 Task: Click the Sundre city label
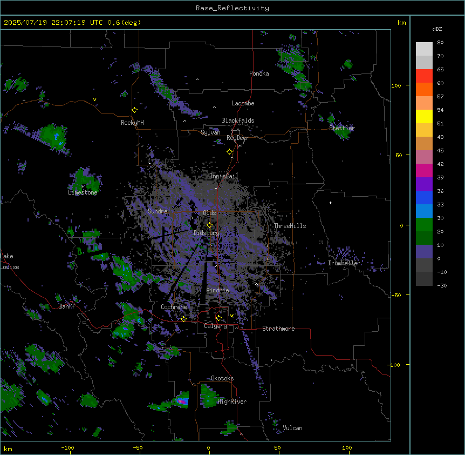pos(158,211)
